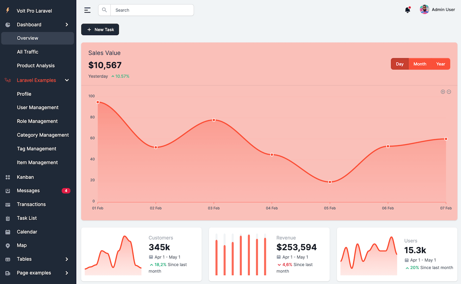461x284 pixels.
Task: Click the search magnifier icon
Action: pyautogui.click(x=104, y=10)
